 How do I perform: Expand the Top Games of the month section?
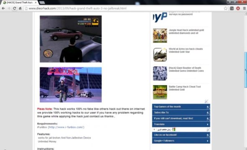click(x=181, y=107)
